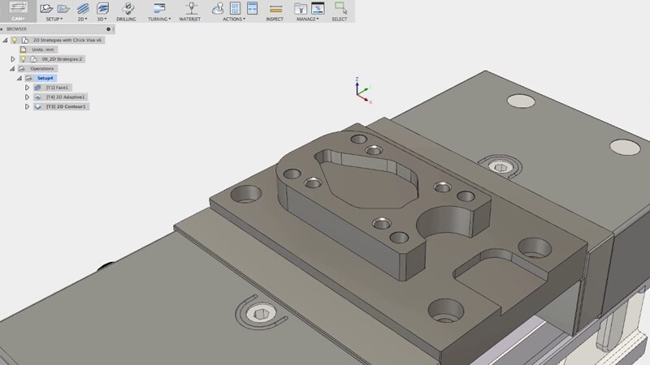This screenshot has width=650, height=365.
Task: Select the [T4] 2D Adaptive1 operation
Action: coord(66,97)
